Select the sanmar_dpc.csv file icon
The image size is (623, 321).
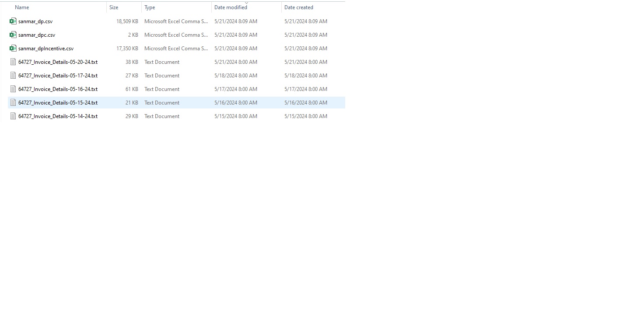click(x=13, y=35)
